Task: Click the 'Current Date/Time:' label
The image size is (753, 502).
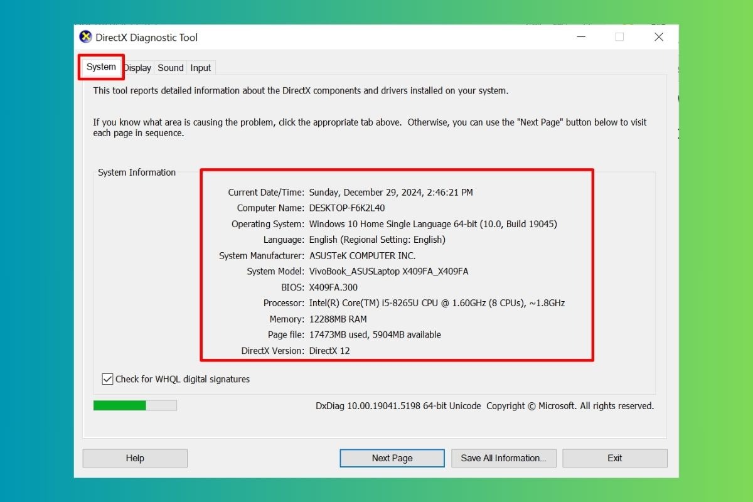Action: (x=266, y=193)
